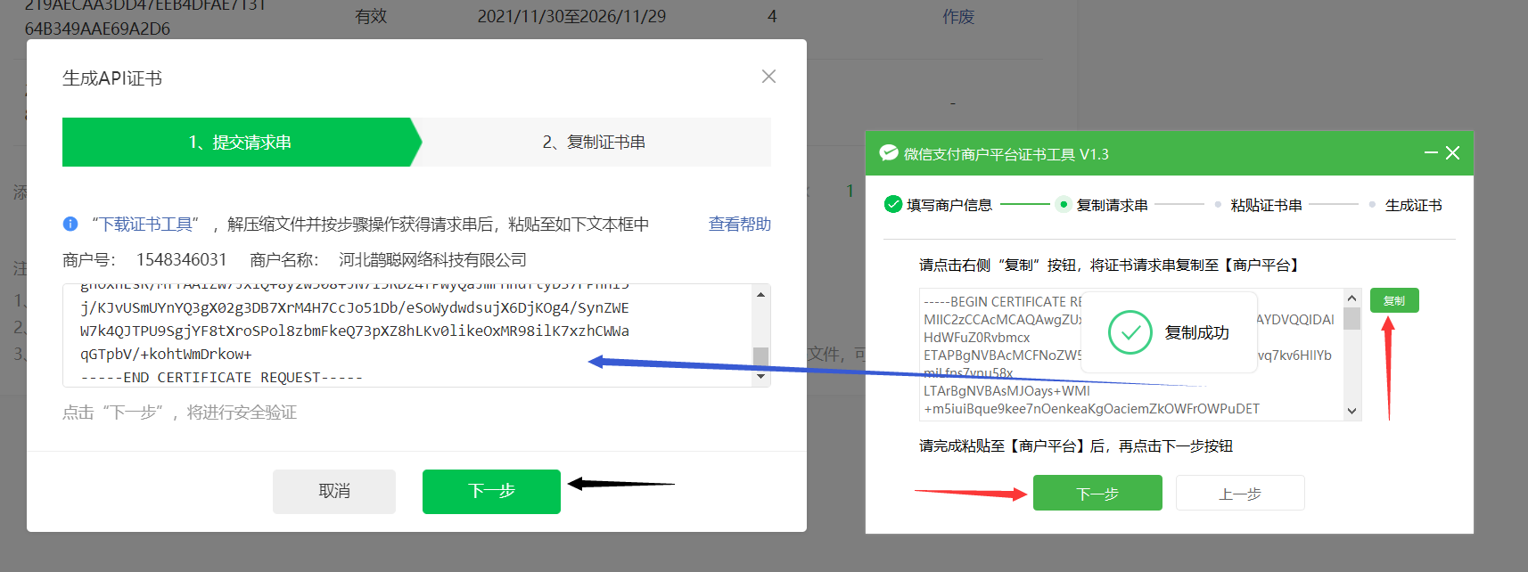Screen dimensions: 1528x572
Task: Open the 查看帮助 link
Action: tap(739, 224)
